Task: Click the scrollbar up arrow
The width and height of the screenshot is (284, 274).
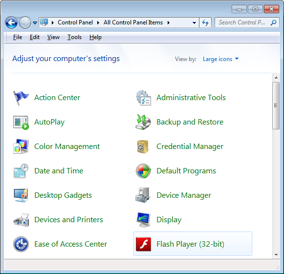Action: click(276, 78)
